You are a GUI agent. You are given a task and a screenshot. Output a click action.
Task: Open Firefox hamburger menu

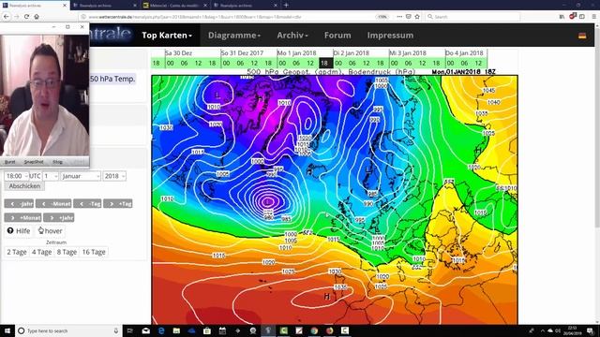(593, 17)
